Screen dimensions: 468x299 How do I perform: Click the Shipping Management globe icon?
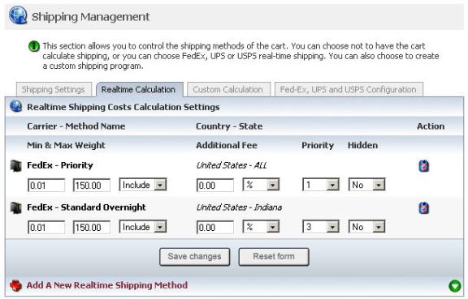coord(18,15)
